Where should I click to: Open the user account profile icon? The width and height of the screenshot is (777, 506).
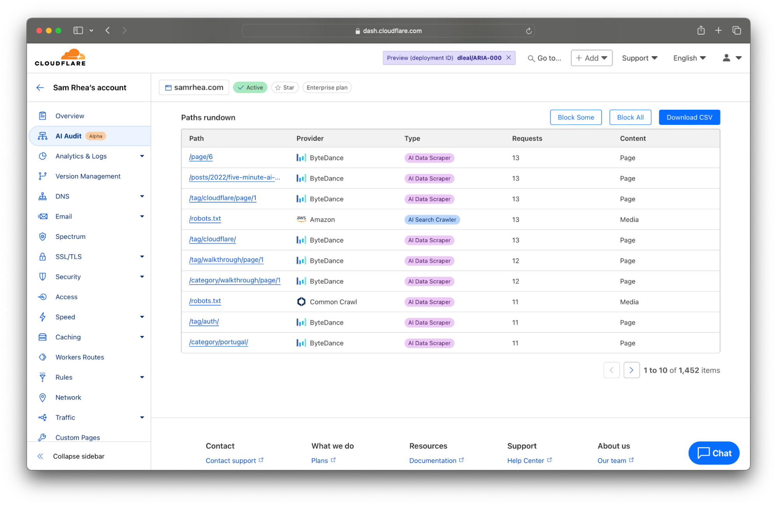726,58
